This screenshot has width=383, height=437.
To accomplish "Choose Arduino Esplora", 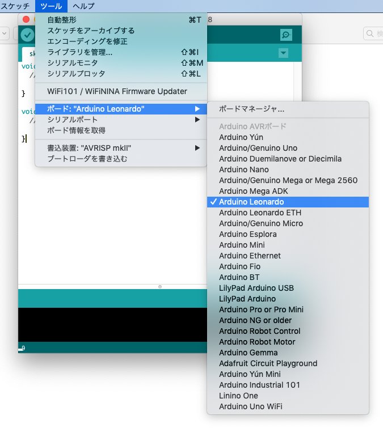I will [288, 235].
